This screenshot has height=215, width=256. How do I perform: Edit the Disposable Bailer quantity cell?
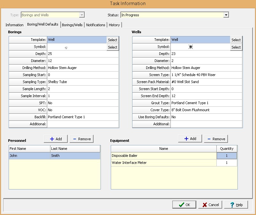[227, 156]
